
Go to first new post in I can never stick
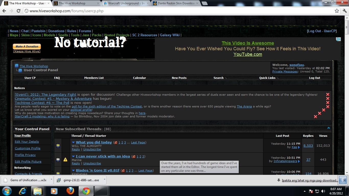click(x=73, y=156)
